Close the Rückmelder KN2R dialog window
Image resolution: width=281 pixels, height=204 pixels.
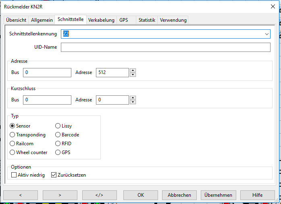tap(272, 6)
